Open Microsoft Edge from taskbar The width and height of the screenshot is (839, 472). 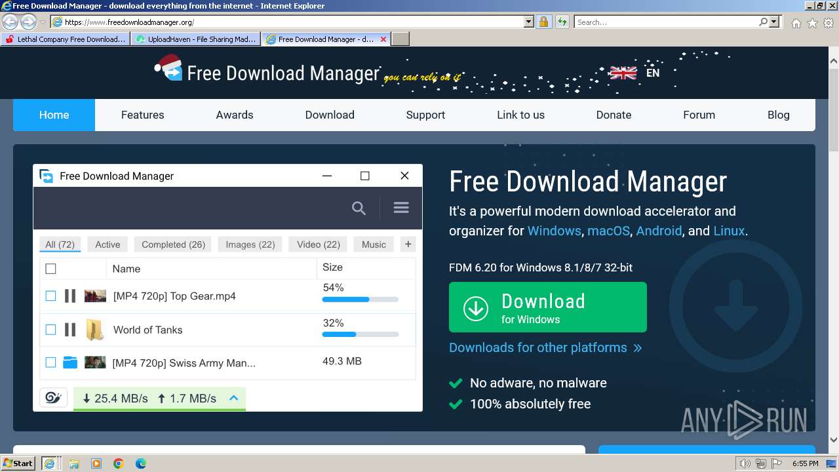(x=141, y=463)
